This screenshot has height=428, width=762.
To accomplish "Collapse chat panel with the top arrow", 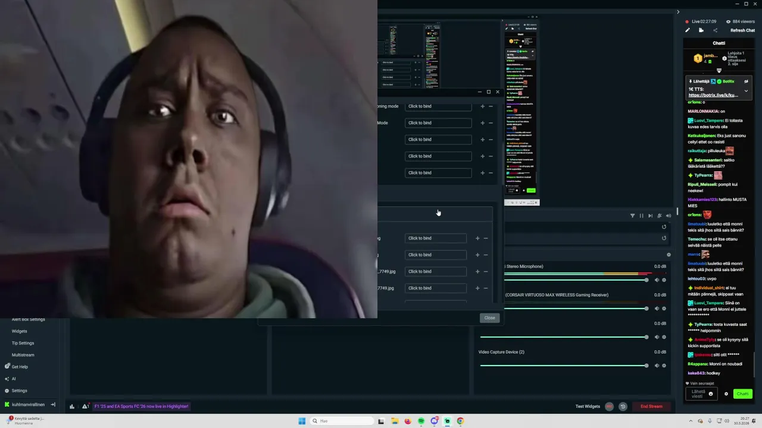I will (677, 12).
